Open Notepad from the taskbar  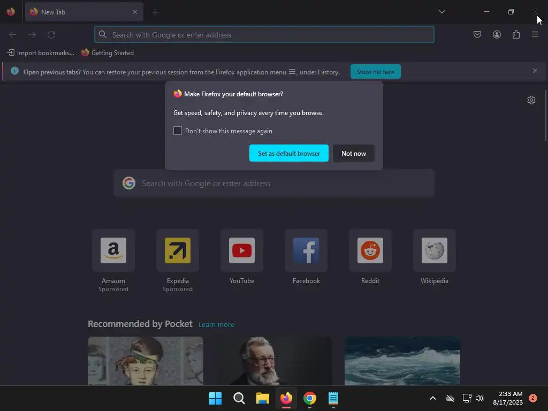coord(333,398)
